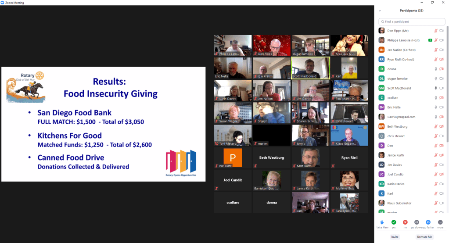449x243 pixels.
Task: Click the Zoom Meeting logo in title bar
Action: 3,3
